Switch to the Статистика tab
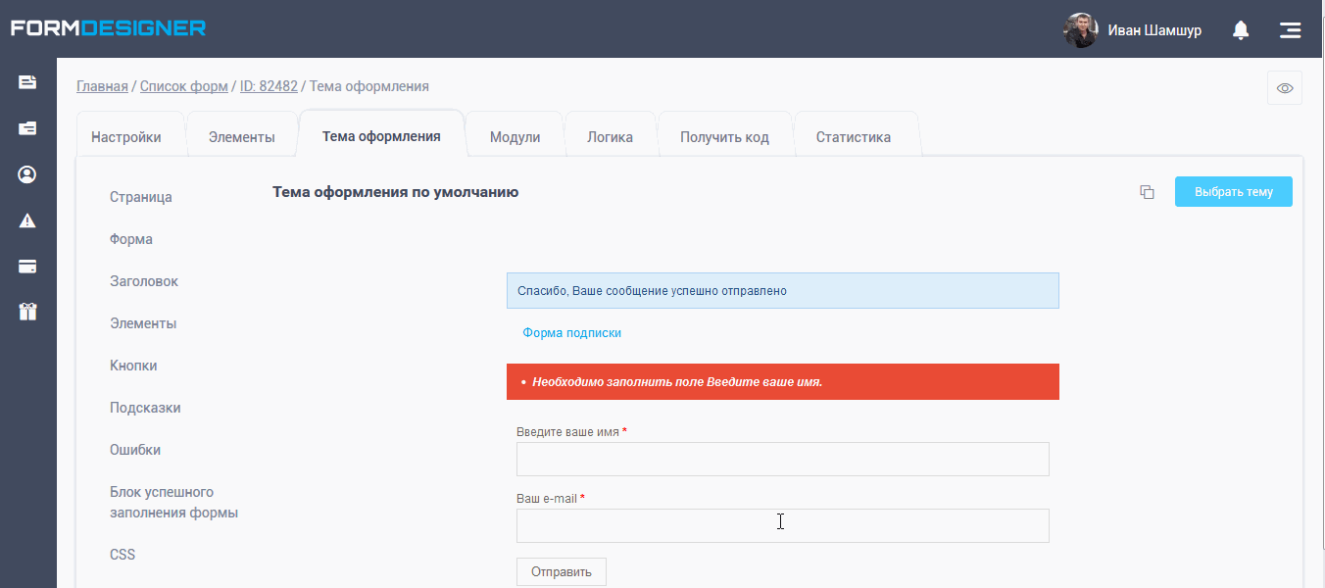 point(856,136)
